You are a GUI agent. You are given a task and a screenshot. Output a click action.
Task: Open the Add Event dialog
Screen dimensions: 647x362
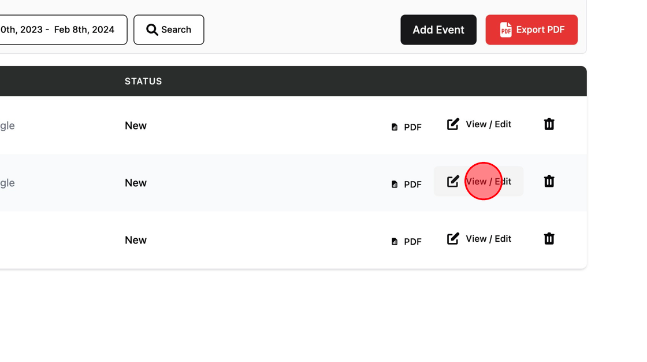(438, 29)
